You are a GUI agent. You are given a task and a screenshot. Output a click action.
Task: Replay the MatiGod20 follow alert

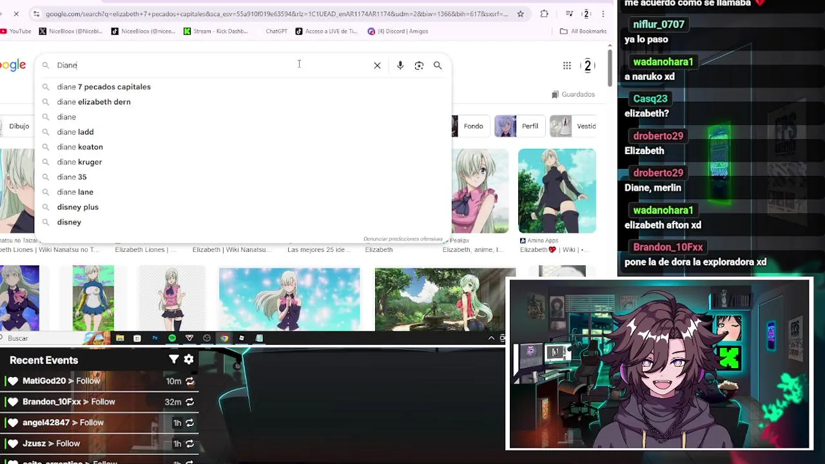[x=189, y=382]
